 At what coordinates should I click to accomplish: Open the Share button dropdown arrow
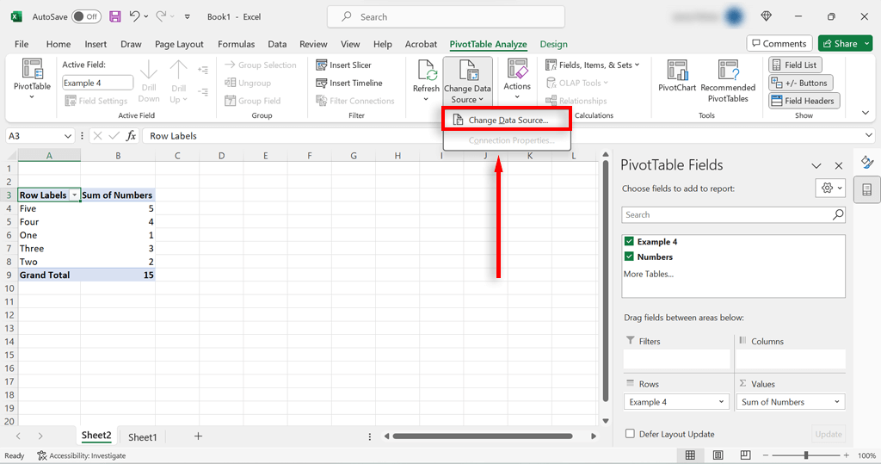tap(867, 43)
